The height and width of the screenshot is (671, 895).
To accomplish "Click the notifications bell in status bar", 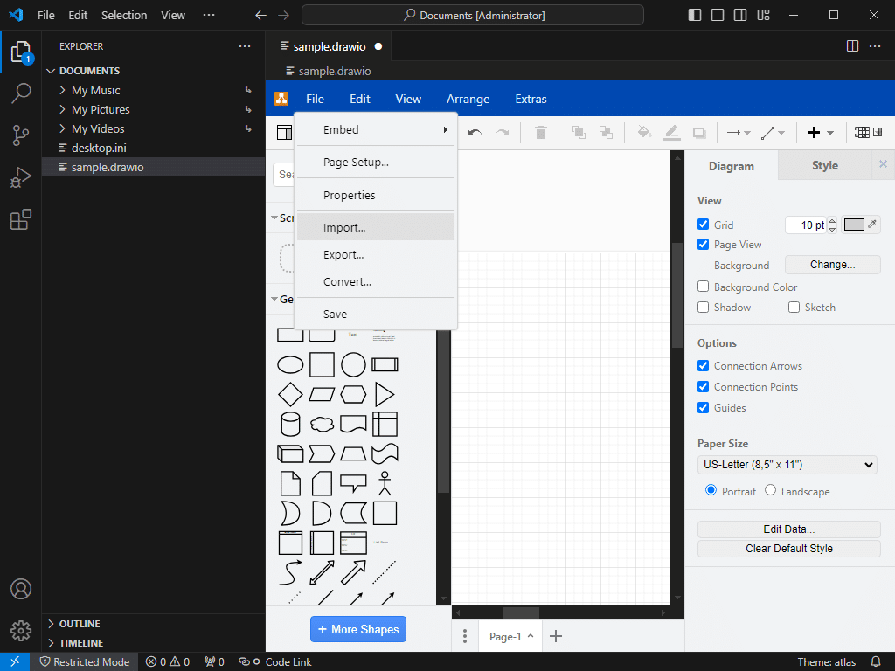I will [x=876, y=662].
